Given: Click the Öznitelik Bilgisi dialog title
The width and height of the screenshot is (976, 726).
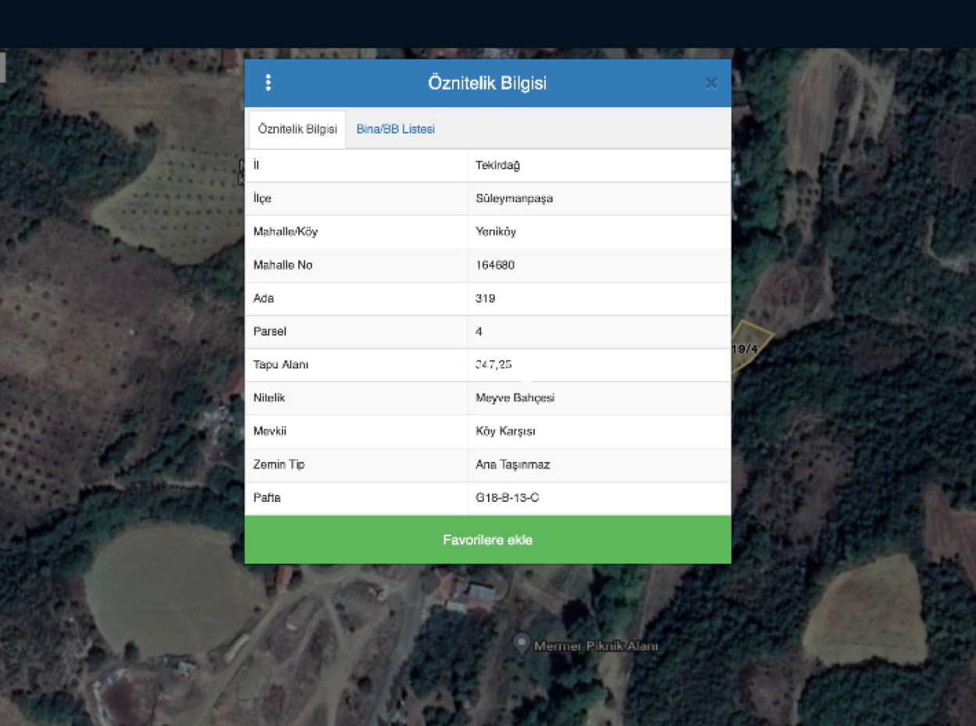Looking at the screenshot, I should [487, 83].
